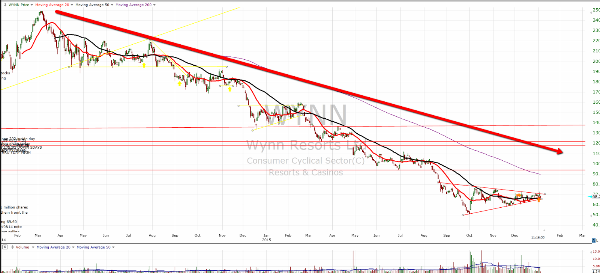Select the yellow up arrow near September 2014
The image size is (600, 273).
180,83
